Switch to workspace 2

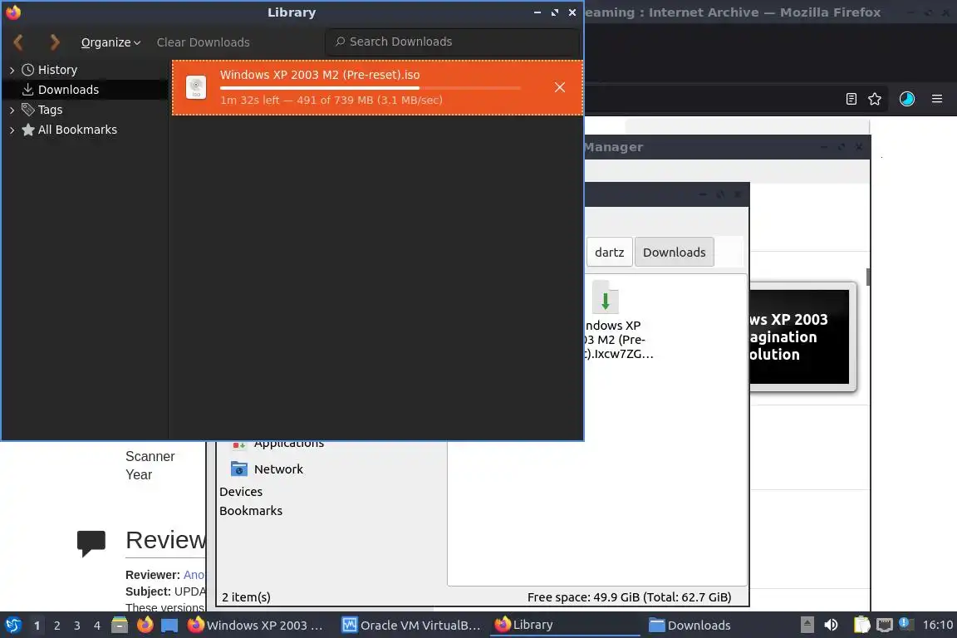[x=56, y=626]
